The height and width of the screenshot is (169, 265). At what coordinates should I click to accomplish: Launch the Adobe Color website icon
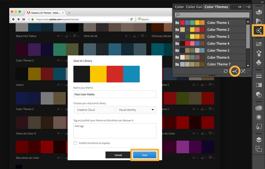coord(235,71)
